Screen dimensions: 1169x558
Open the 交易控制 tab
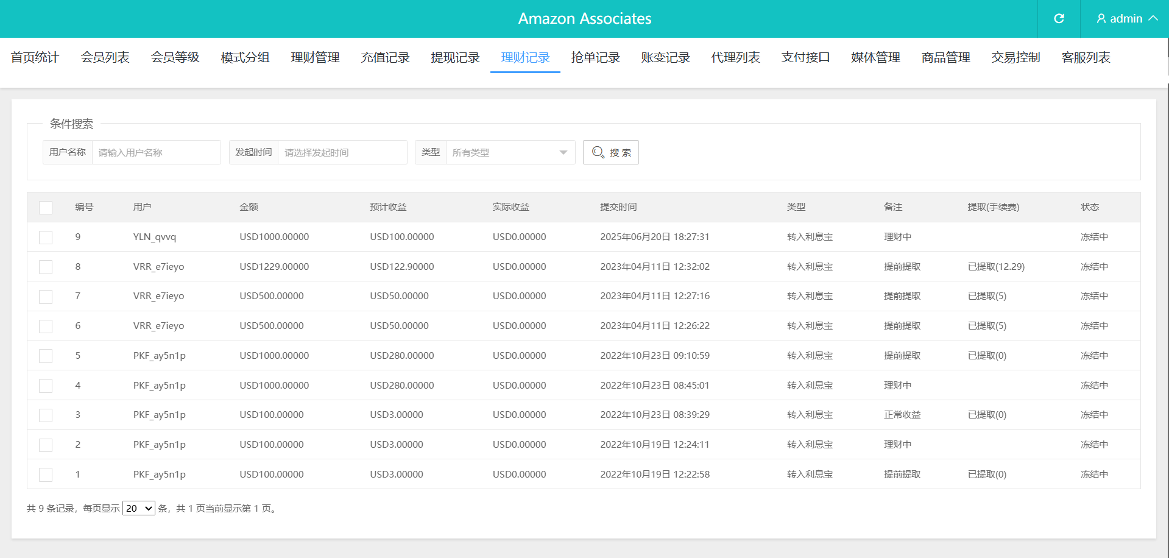point(1015,57)
